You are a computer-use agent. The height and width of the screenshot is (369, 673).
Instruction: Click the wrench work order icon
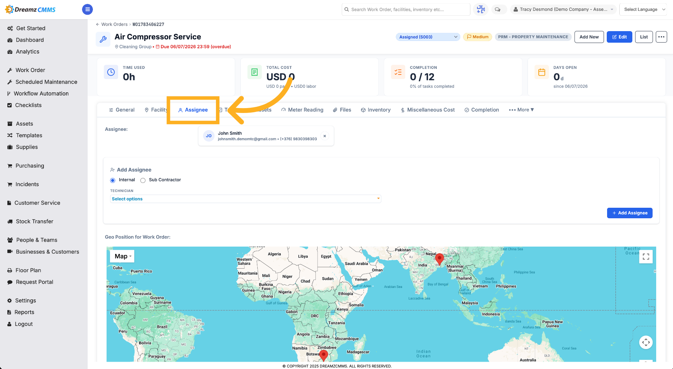tap(103, 39)
